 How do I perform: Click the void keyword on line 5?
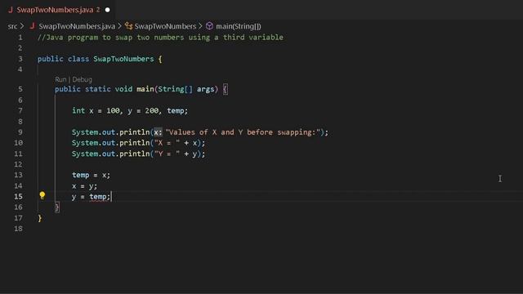coord(123,89)
